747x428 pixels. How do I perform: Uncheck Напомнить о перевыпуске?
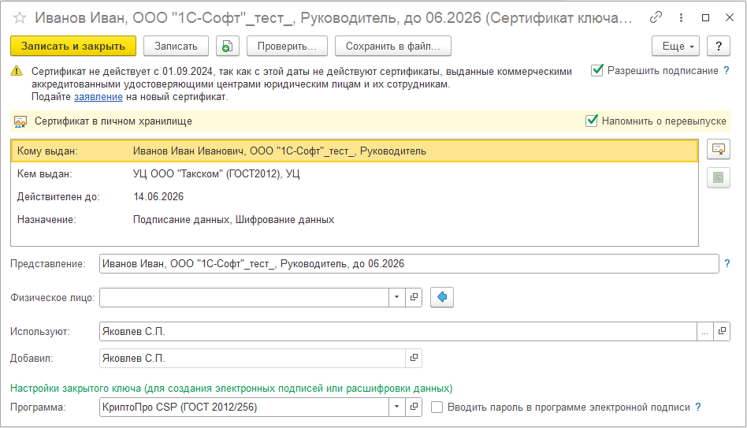[592, 121]
